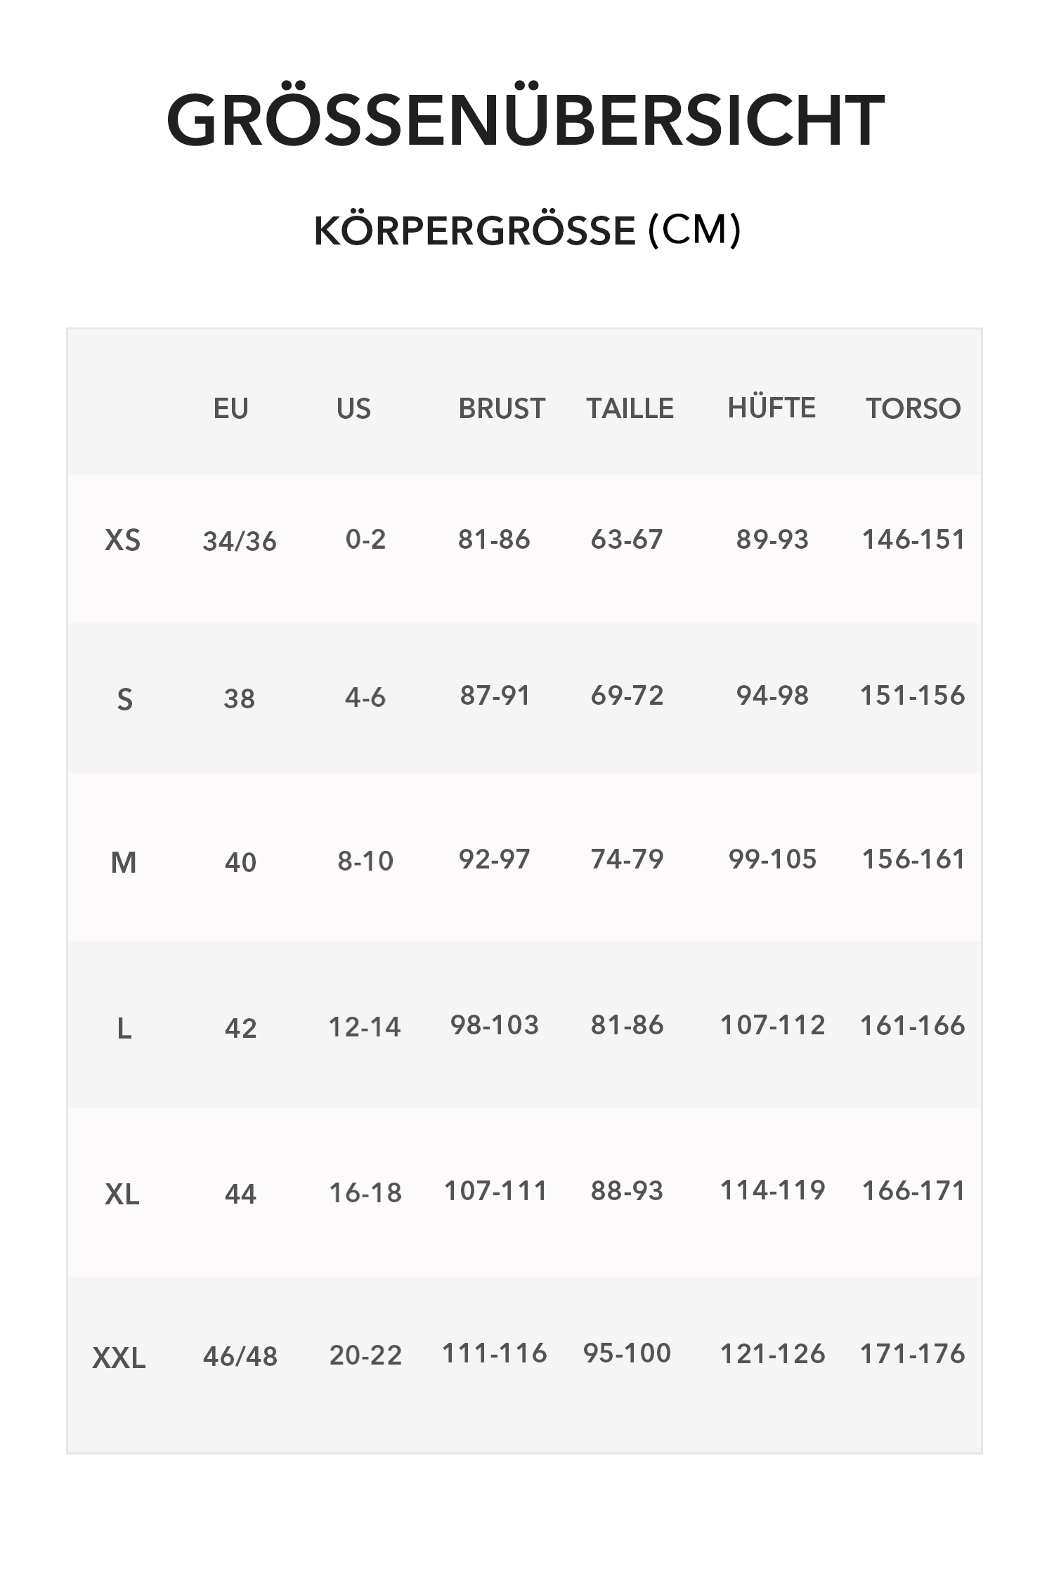
Task: Select the XS size row label
Action: coord(123,540)
